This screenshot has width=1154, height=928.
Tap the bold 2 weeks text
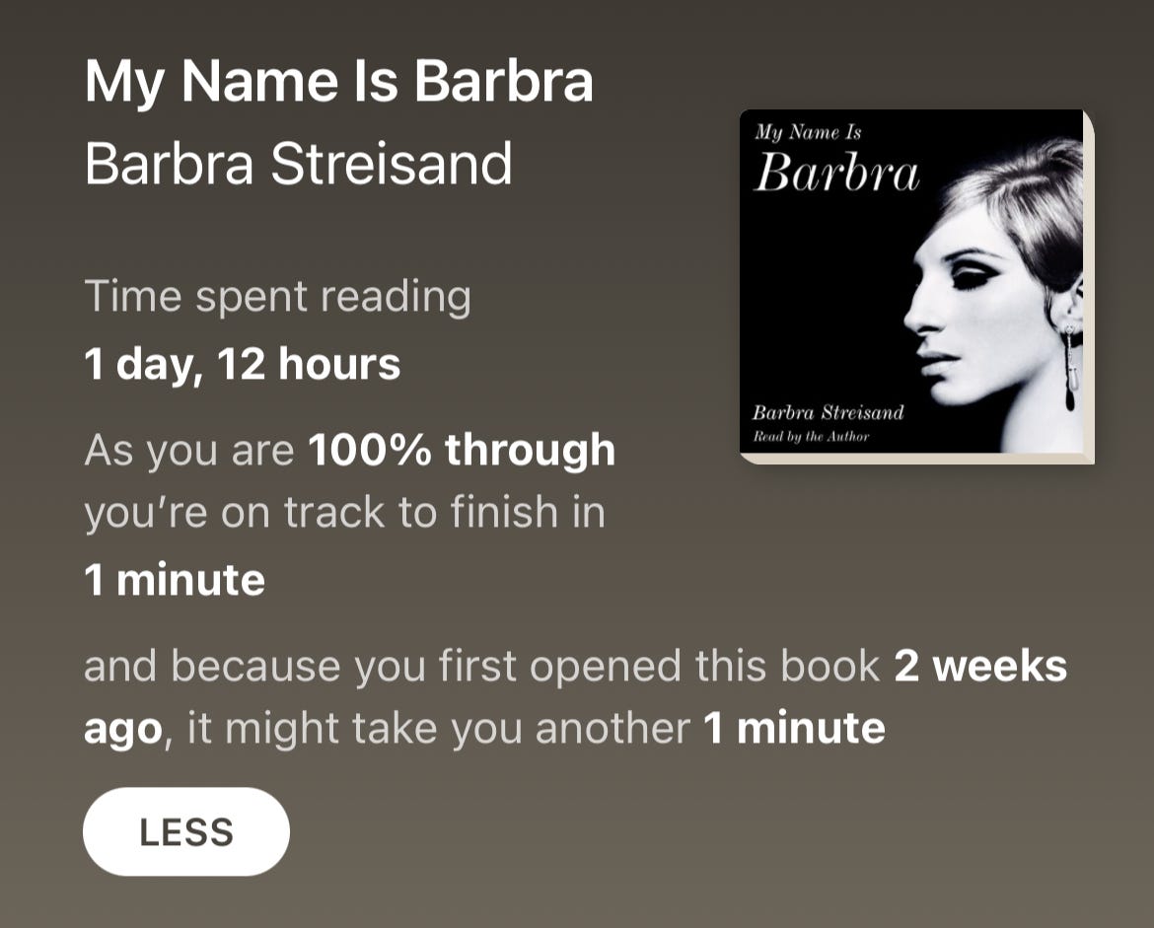click(980, 667)
